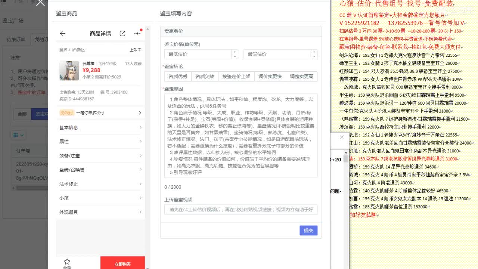Click the 卖家身份 section header
Screen dimensions: 478x269
point(241,31)
